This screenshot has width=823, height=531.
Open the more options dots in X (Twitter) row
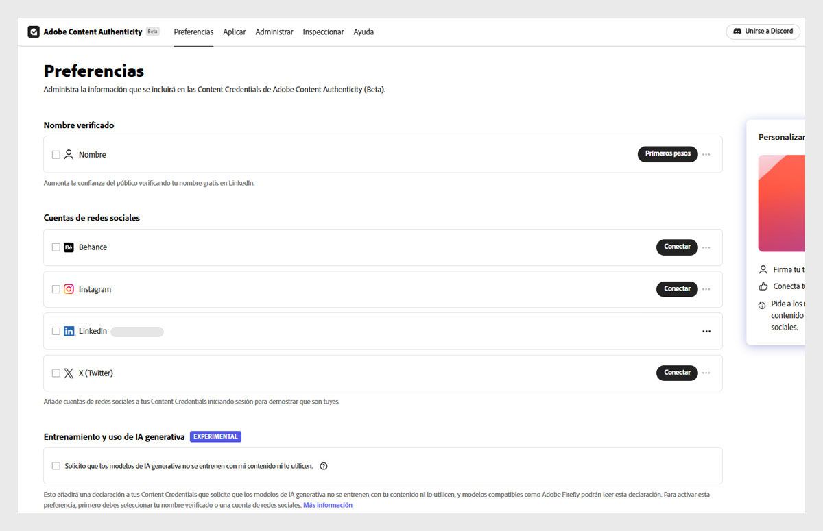coord(706,373)
